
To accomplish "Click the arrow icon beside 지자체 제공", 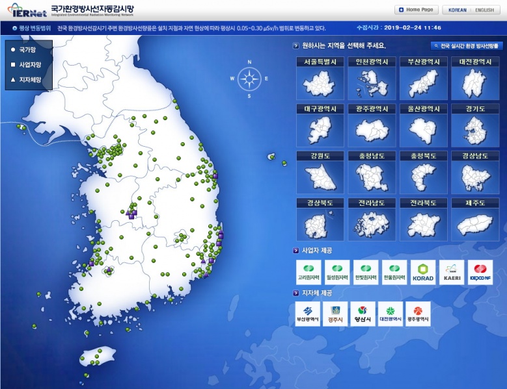I will [295, 293].
